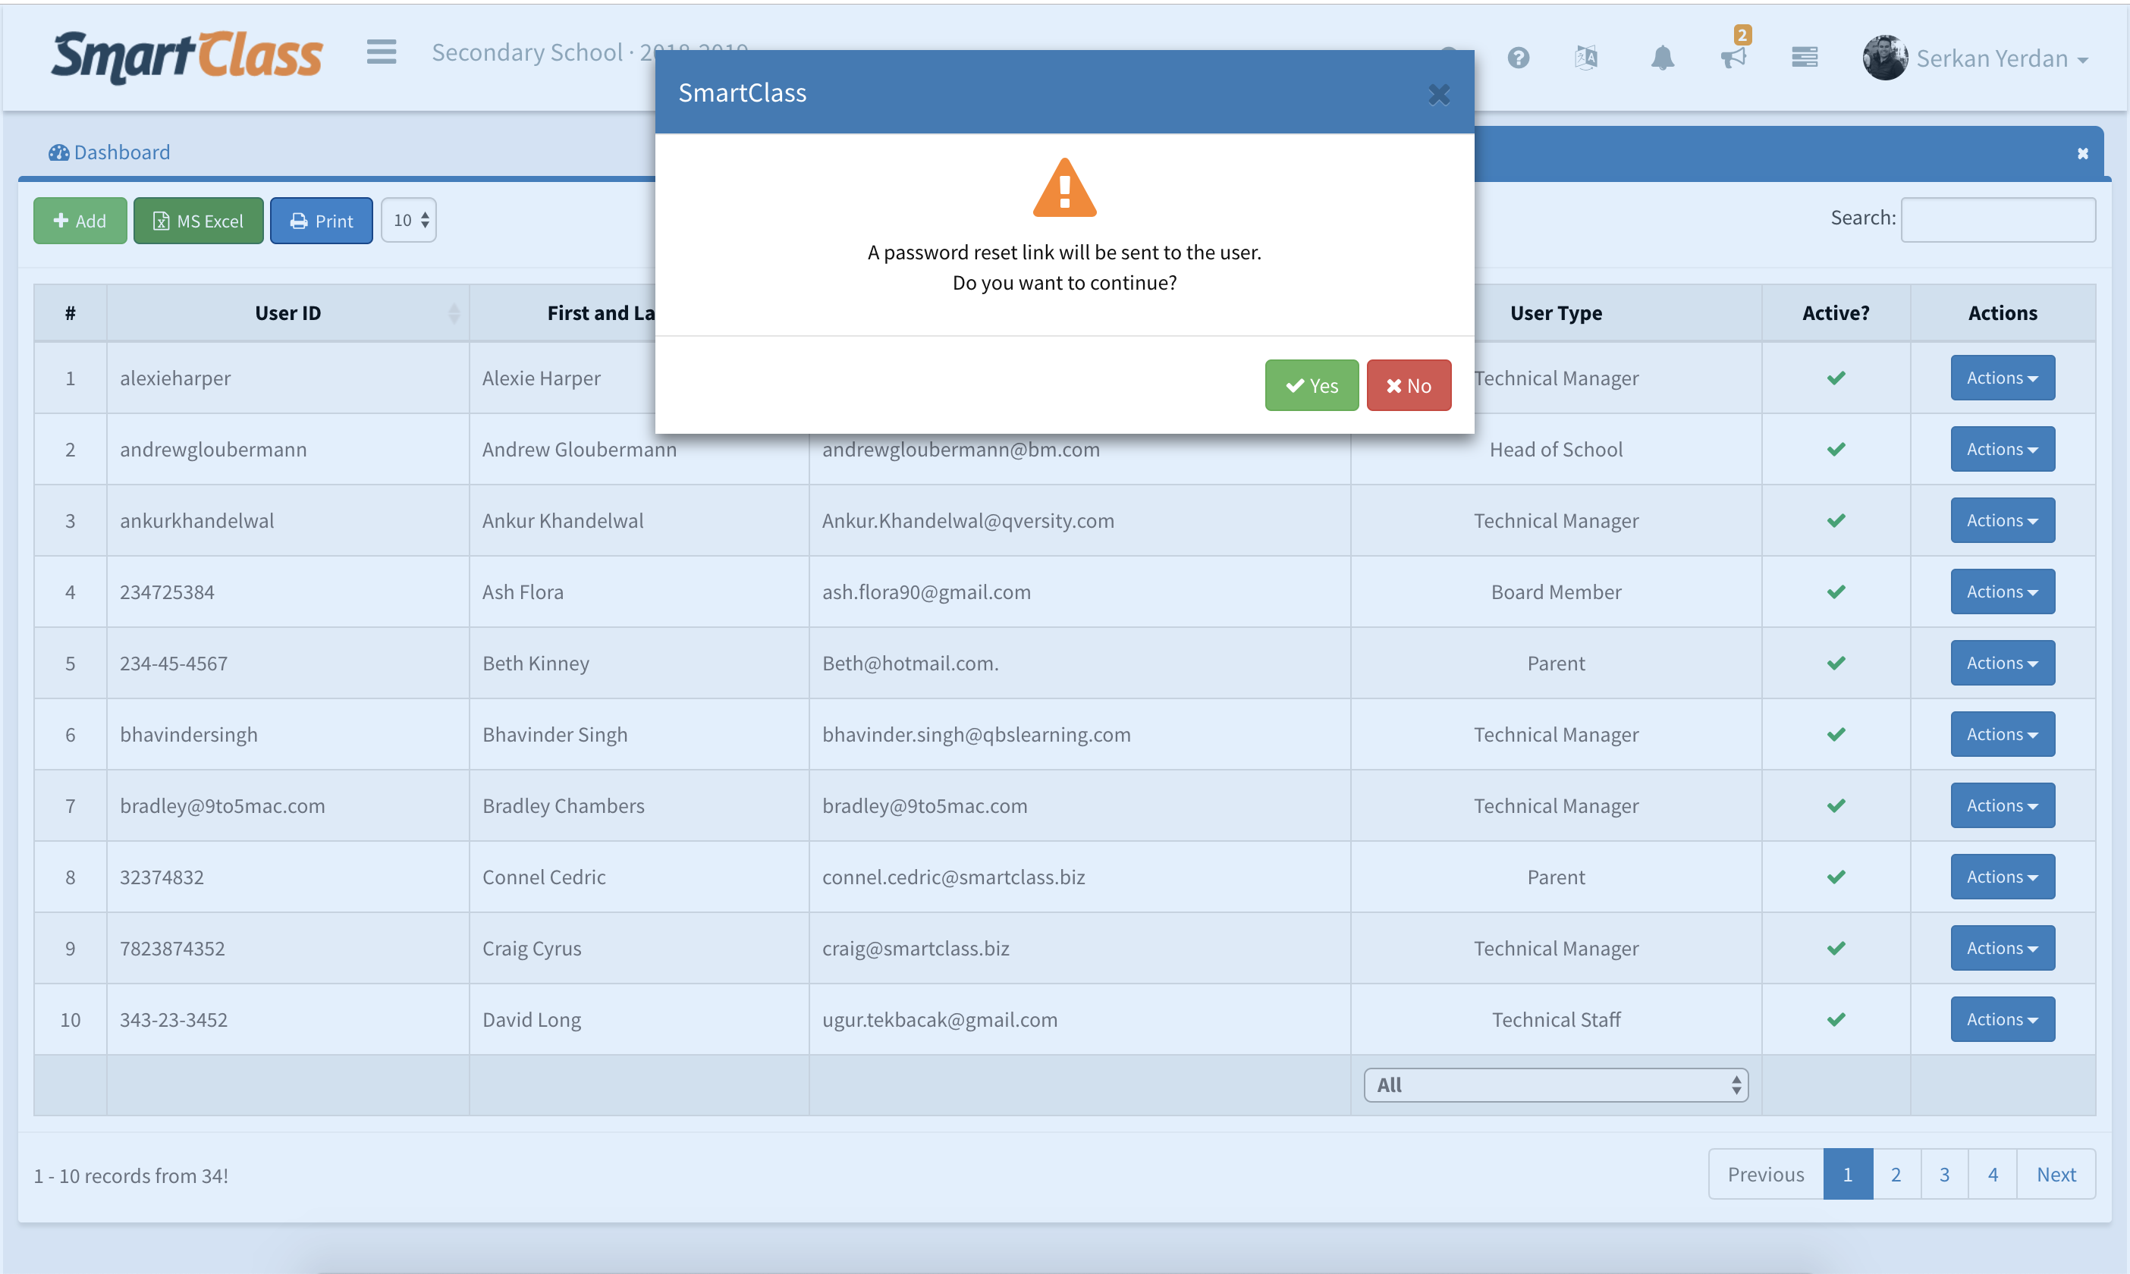Click active checkmark for Connel Cedric

point(1836,877)
